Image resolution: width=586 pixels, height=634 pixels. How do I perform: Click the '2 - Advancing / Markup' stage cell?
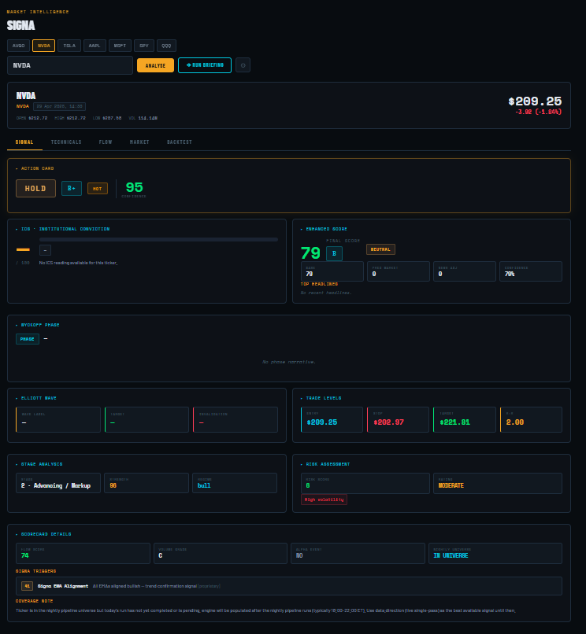(58, 483)
